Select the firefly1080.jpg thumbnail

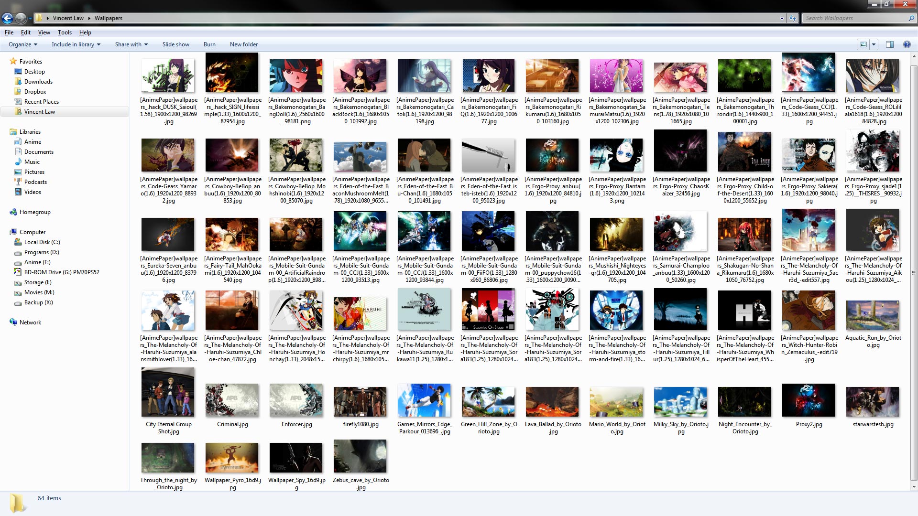361,402
